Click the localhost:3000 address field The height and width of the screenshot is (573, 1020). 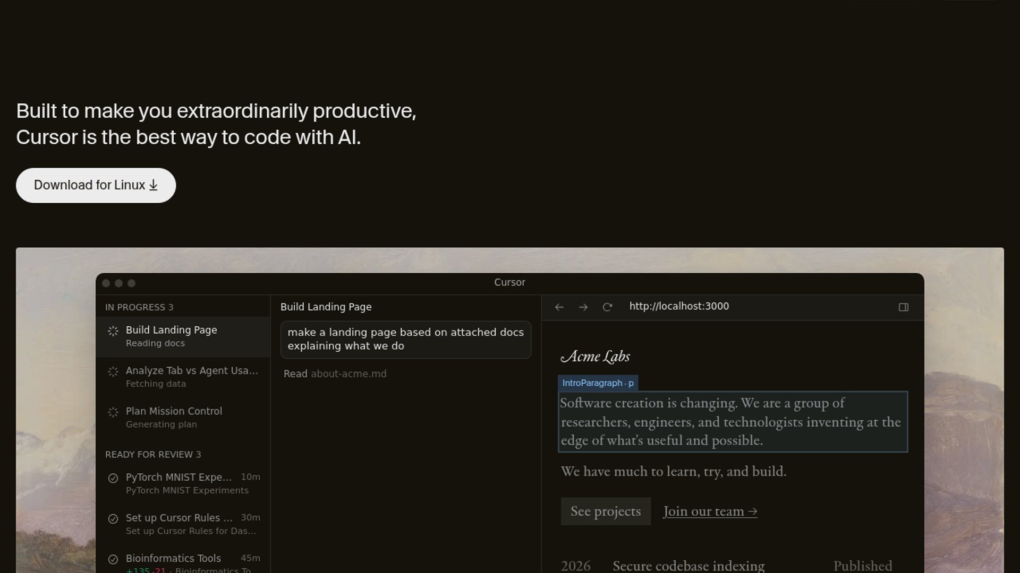pyautogui.click(x=679, y=306)
